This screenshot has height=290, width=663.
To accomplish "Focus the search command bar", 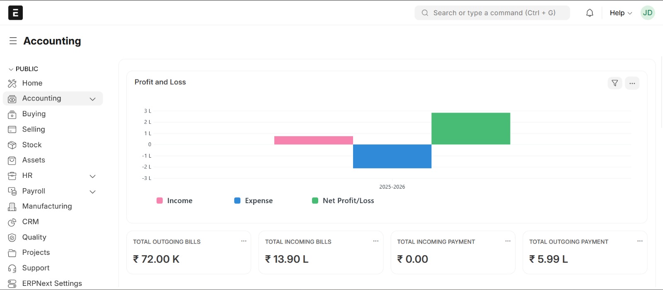I will coord(493,13).
